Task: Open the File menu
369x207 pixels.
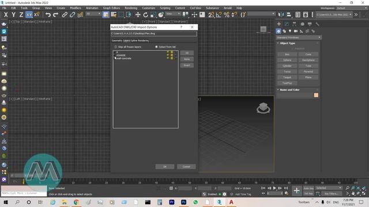Action: [x=4, y=8]
